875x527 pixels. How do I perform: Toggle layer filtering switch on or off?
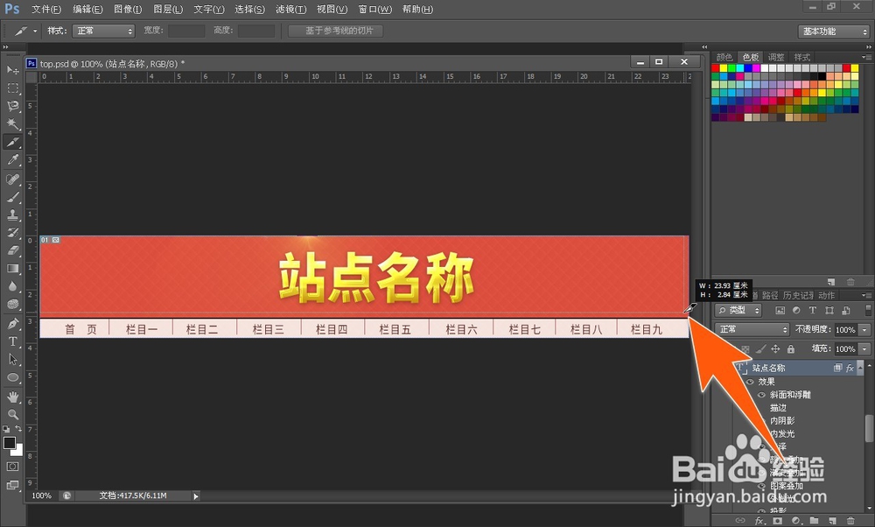tap(868, 310)
